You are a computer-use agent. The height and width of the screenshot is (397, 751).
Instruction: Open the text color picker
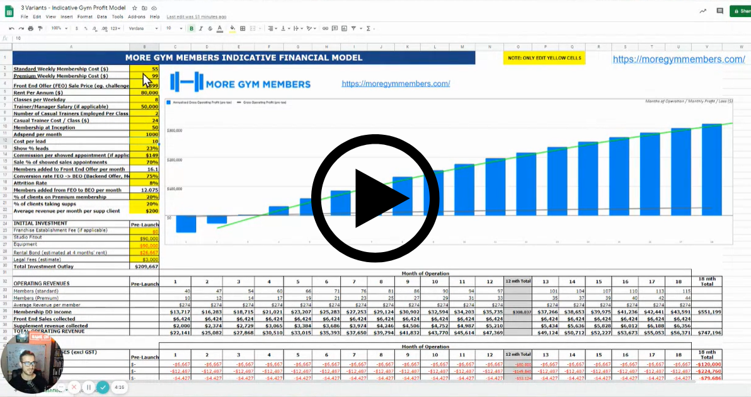click(220, 29)
